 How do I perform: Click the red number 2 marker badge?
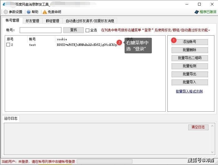119,42
